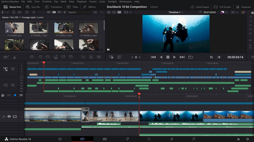Viewport: 254px width, 142px height.
Task: Disable video track 1 visibility
Action: [x=15, y=116]
